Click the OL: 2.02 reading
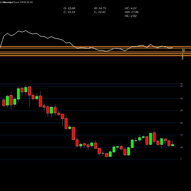This screenshot has width=191, height=191. coord(131,16)
